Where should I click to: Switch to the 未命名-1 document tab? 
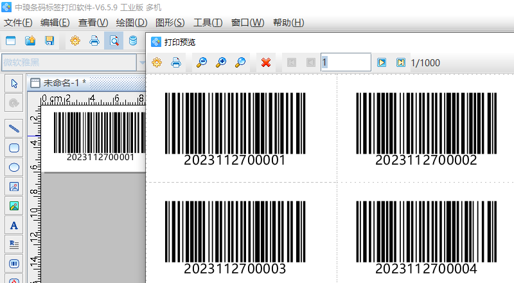click(58, 83)
